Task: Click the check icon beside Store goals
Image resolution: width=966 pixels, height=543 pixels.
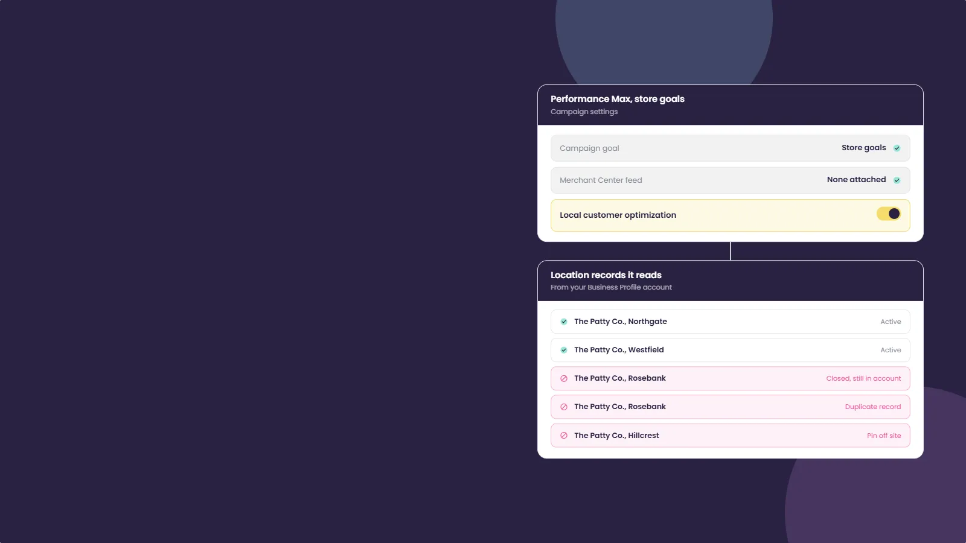Action: (x=897, y=148)
